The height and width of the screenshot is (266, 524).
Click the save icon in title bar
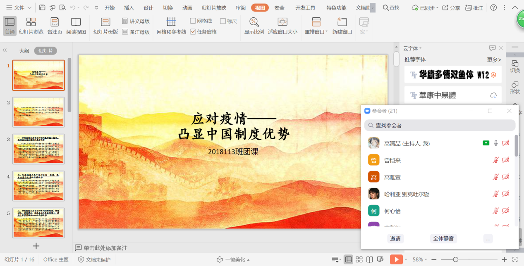click(42, 8)
